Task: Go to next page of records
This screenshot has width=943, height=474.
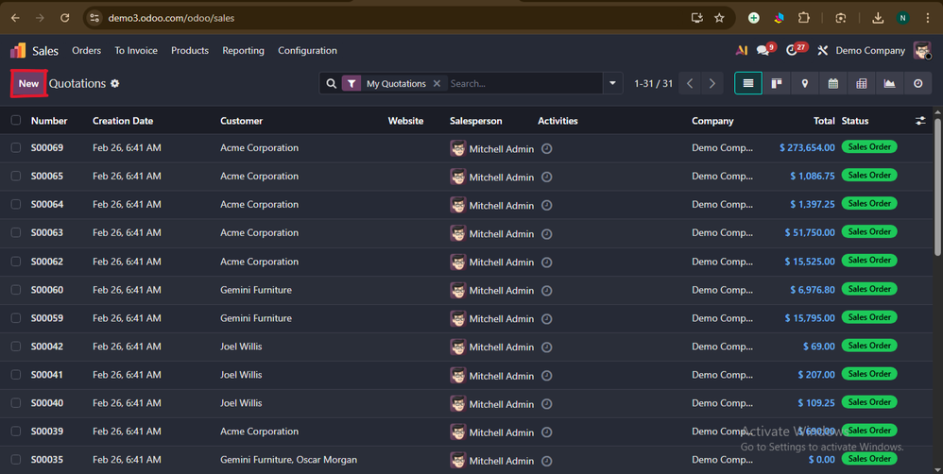Action: coord(712,83)
